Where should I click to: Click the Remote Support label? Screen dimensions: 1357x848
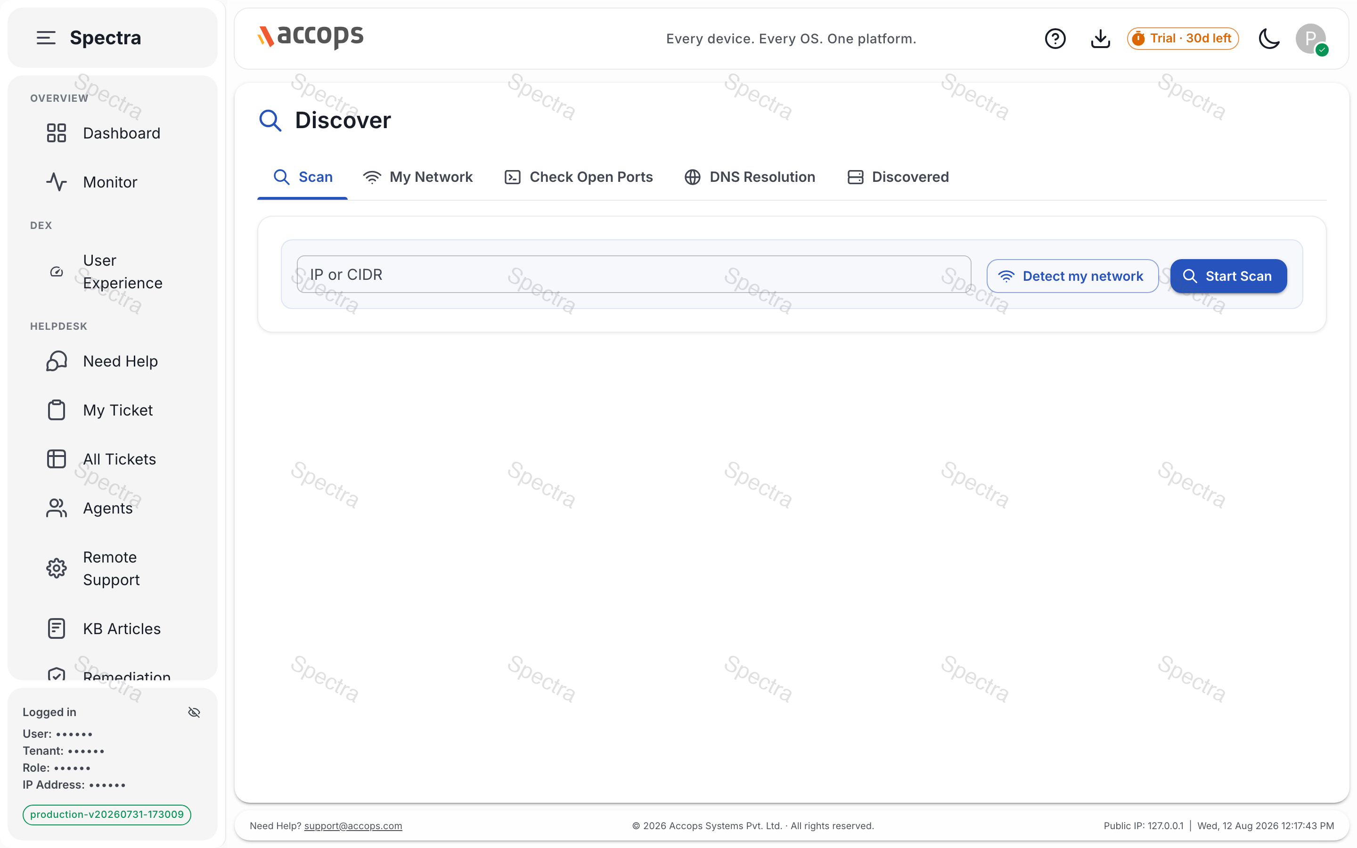pos(111,569)
